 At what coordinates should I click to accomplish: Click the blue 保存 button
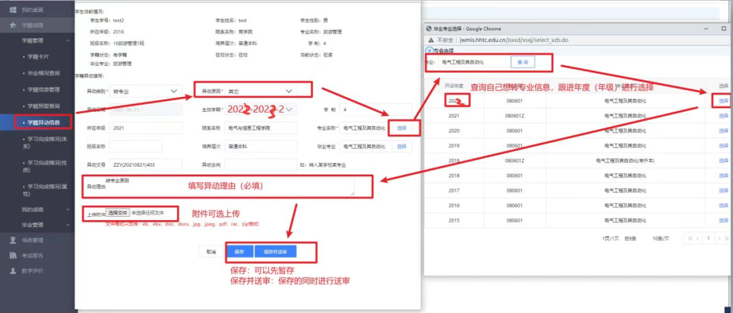click(240, 251)
